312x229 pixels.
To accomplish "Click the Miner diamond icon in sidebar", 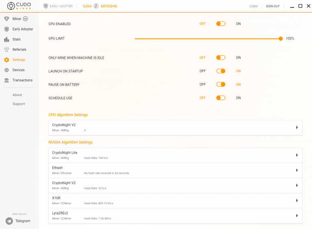I will click(6, 19).
